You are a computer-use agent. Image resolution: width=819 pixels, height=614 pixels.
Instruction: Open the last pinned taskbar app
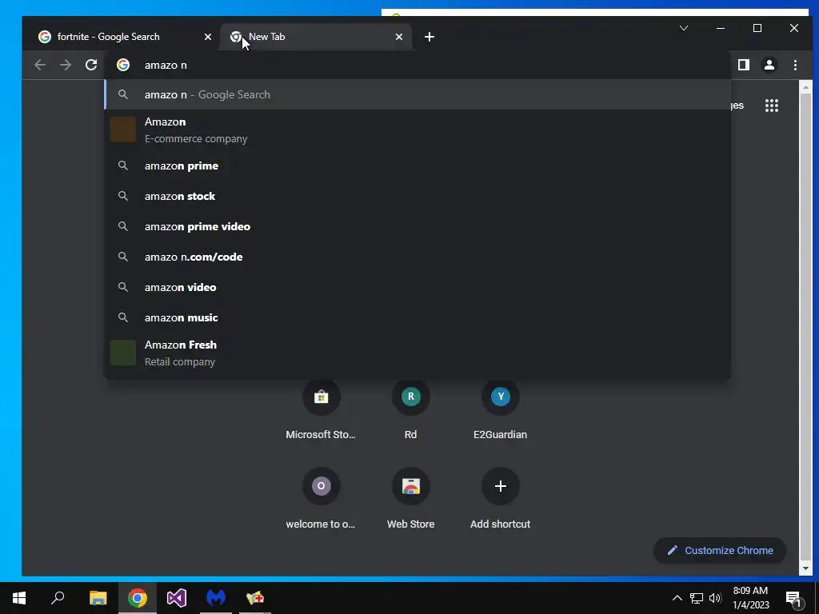[255, 598]
